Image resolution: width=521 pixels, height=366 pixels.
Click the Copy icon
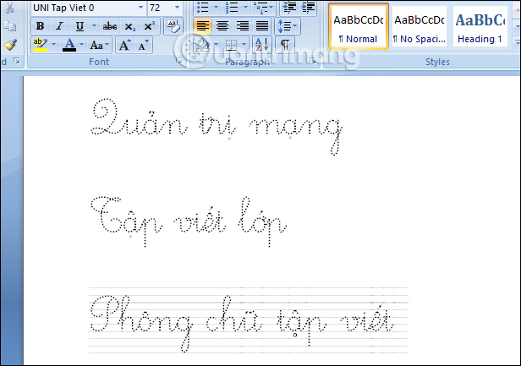pyautogui.click(x=10, y=26)
